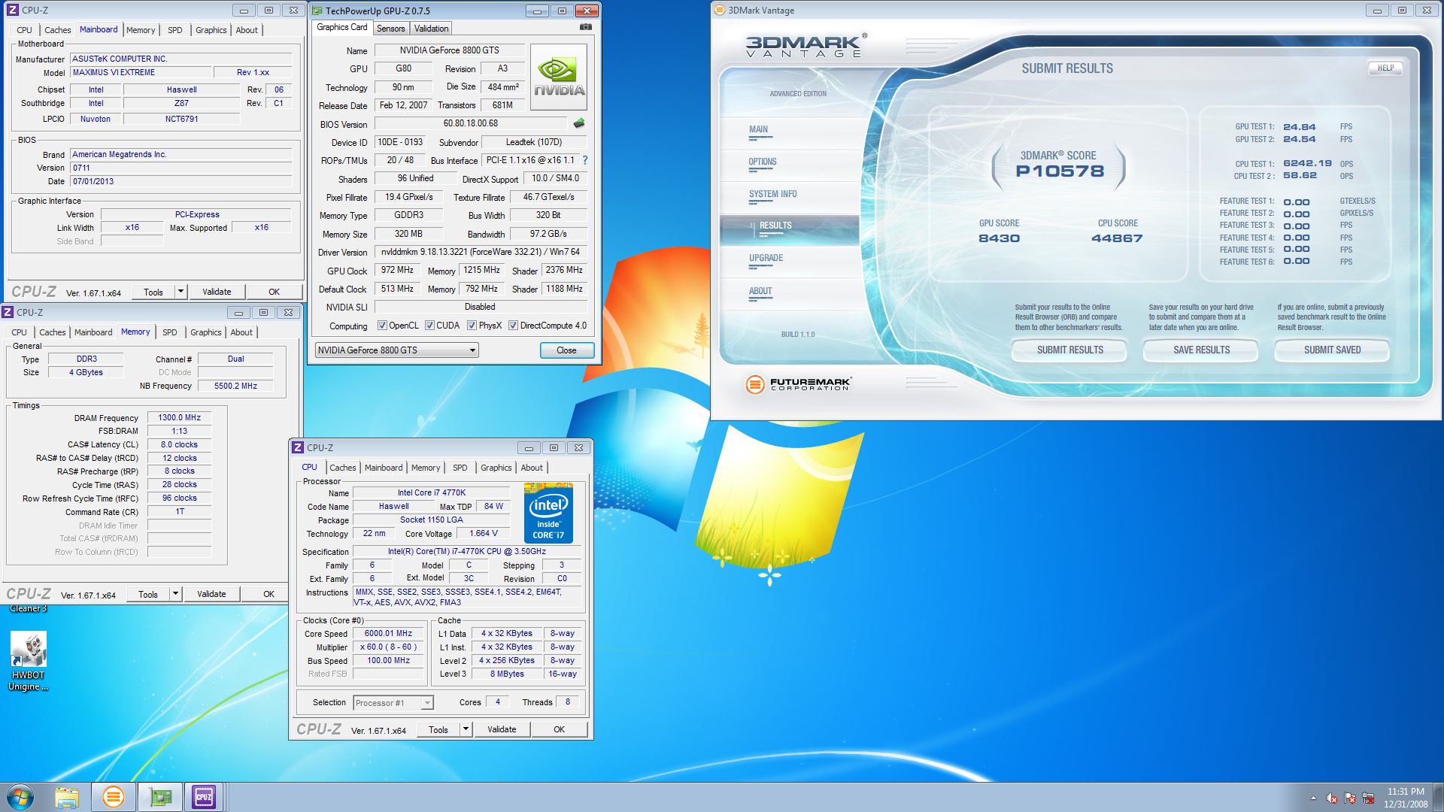Switch to the Sensors tab in GPU-Z

pyautogui.click(x=390, y=29)
